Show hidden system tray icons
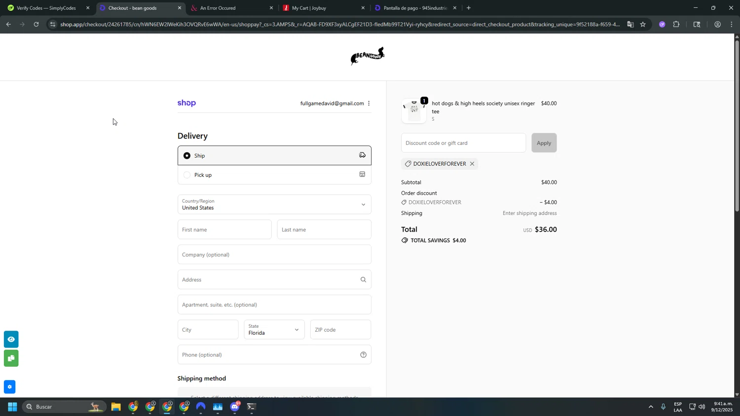The height and width of the screenshot is (416, 740). click(651, 407)
